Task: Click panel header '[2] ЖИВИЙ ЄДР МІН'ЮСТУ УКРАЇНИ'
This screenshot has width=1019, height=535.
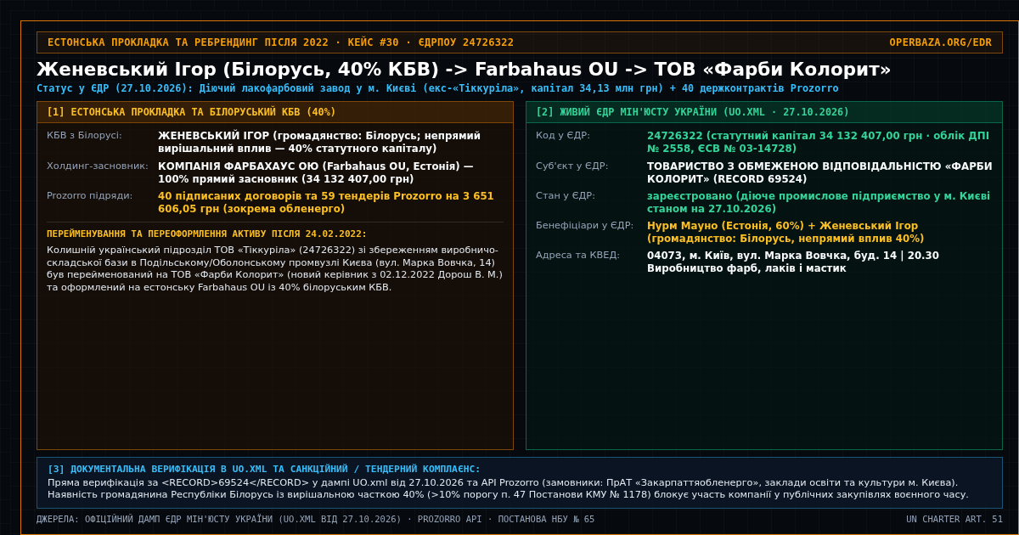Action: tap(764, 112)
